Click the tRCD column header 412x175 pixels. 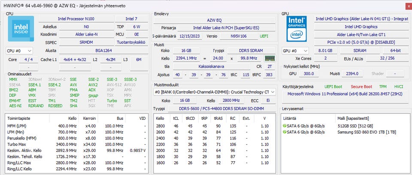click(x=190, y=119)
